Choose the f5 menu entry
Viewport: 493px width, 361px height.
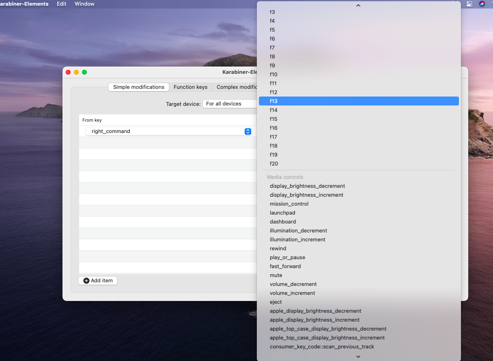(x=359, y=30)
